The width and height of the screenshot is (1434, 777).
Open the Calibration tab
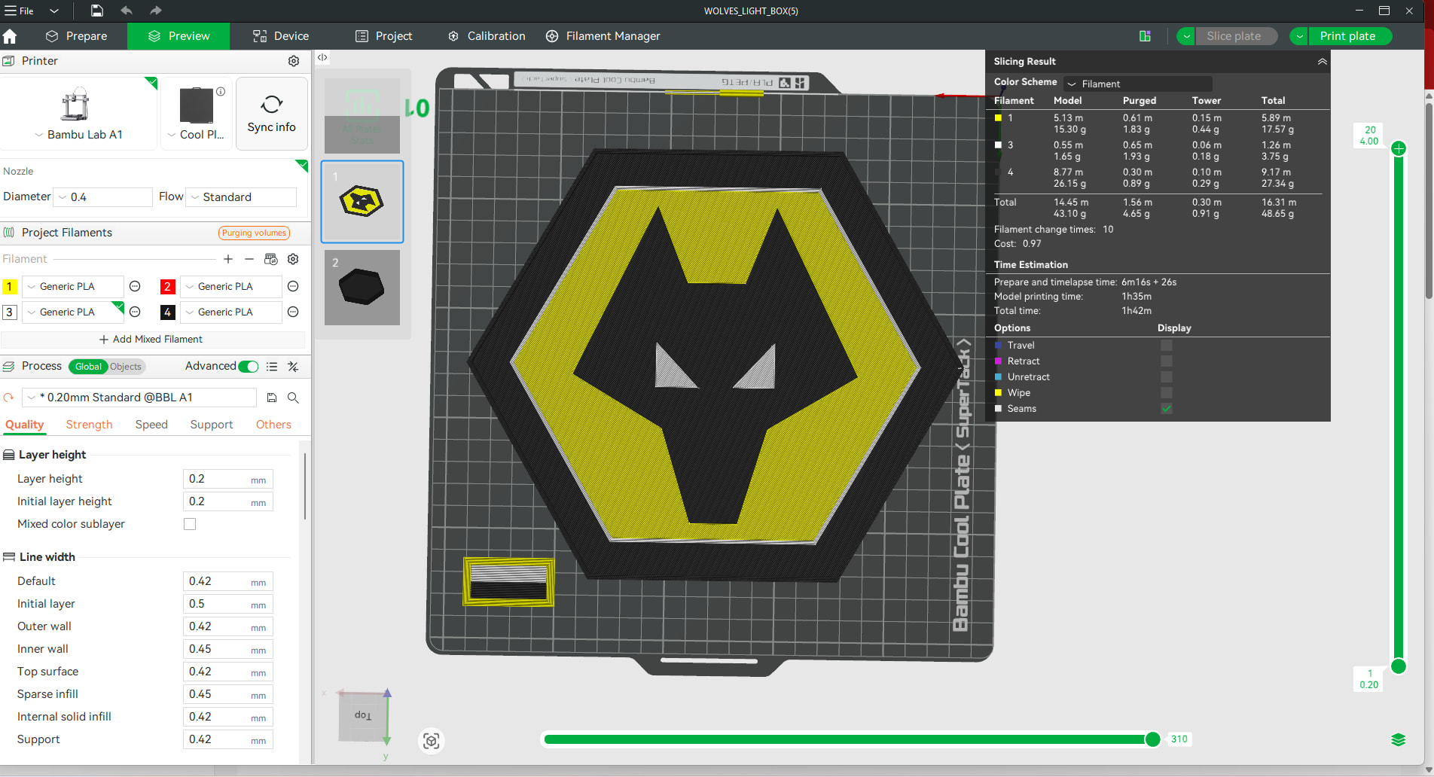point(487,36)
